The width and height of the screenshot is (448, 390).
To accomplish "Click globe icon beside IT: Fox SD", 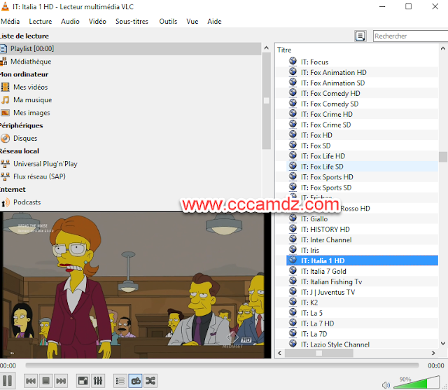I will 293,145.
